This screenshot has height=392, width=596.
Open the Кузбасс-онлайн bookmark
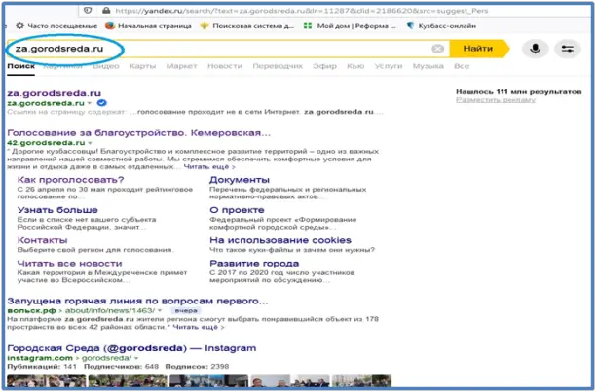pos(441,26)
